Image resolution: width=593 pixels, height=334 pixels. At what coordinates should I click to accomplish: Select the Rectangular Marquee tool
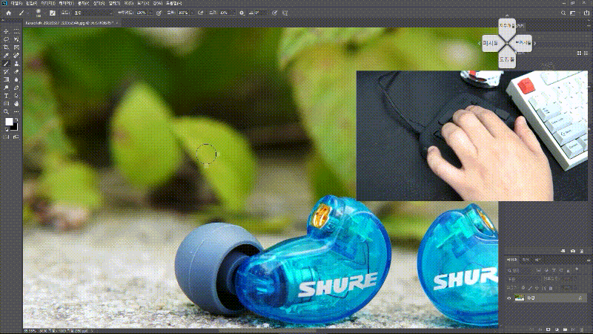click(16, 31)
